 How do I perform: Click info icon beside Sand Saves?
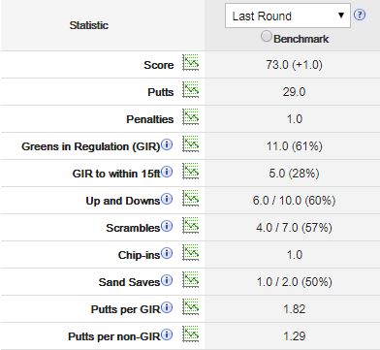click(x=167, y=281)
